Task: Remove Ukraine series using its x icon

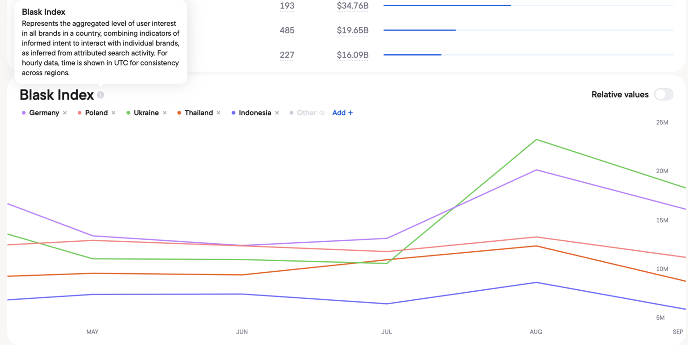Action: (165, 113)
